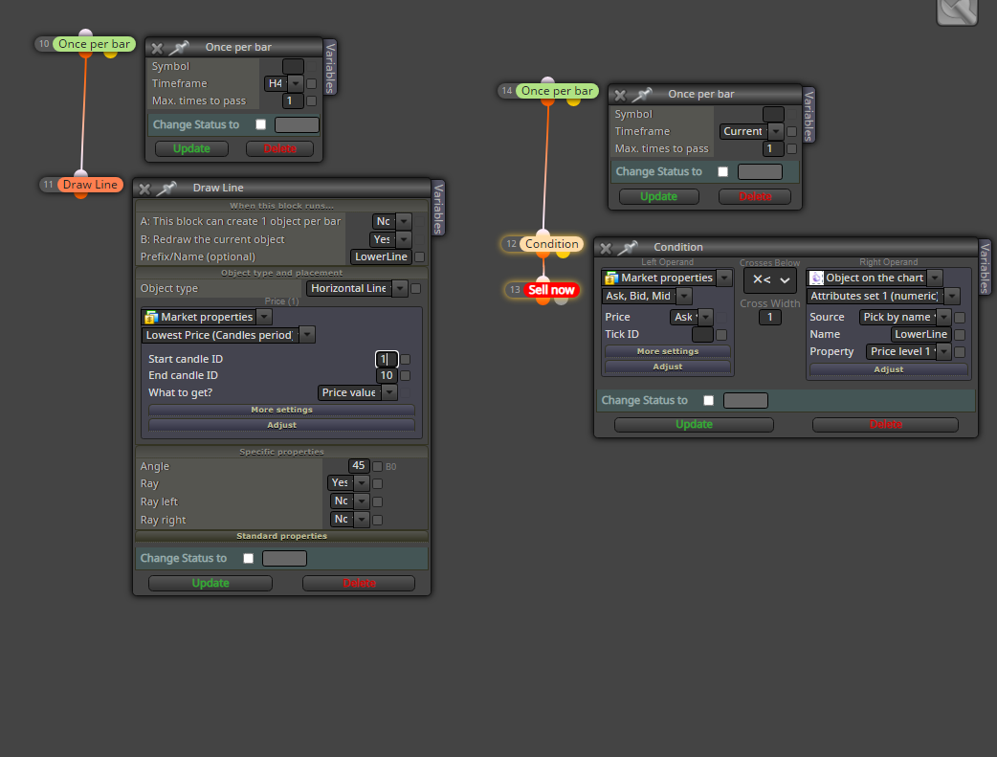Click Delete in Current Once per bar panel
Screen dimensions: 997x757
[x=755, y=197]
